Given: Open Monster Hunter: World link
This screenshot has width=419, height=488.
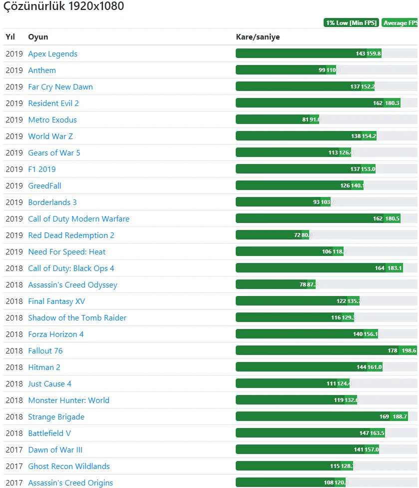Looking at the screenshot, I should (68, 400).
